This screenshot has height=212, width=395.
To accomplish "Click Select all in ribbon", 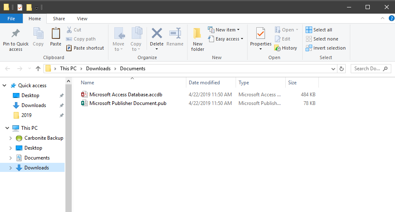I will click(319, 30).
